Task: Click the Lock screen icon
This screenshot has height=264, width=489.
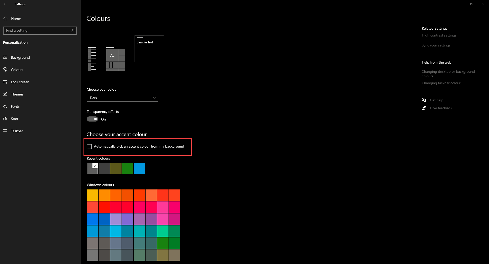Action: [5, 82]
